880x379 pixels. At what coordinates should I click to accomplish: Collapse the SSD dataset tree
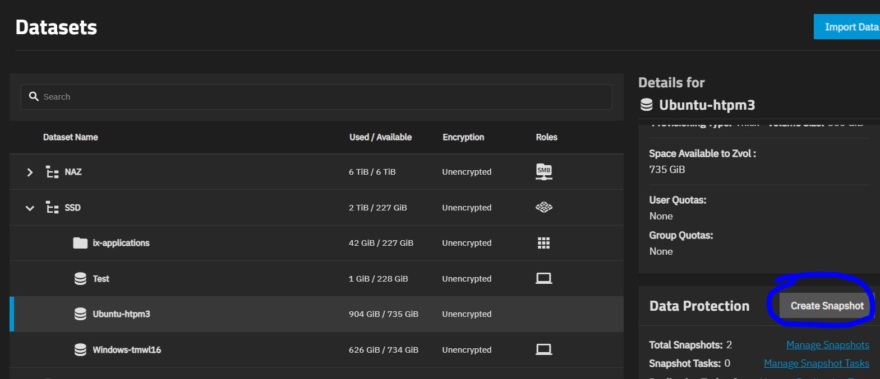(30, 208)
